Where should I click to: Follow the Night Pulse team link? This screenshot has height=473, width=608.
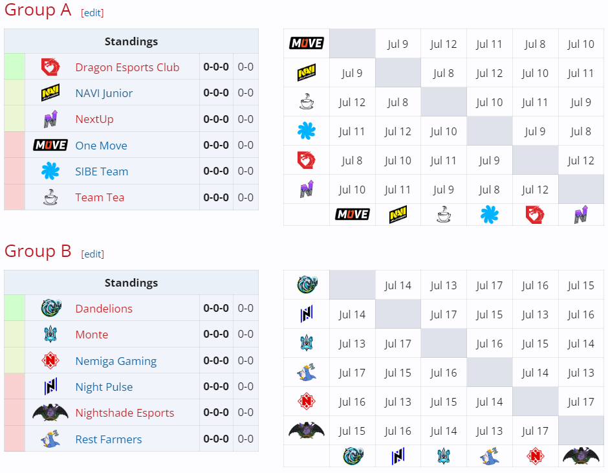104,387
